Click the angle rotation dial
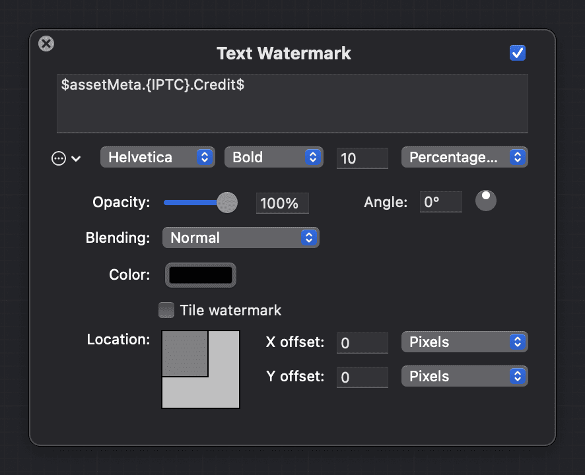The image size is (585, 475). coord(486,201)
